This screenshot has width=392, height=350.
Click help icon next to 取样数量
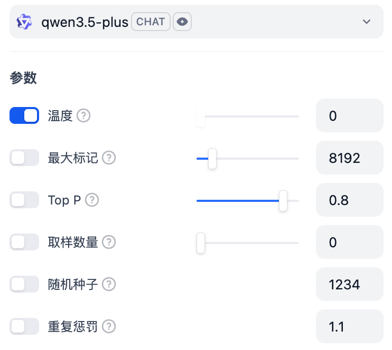pyautogui.click(x=109, y=242)
